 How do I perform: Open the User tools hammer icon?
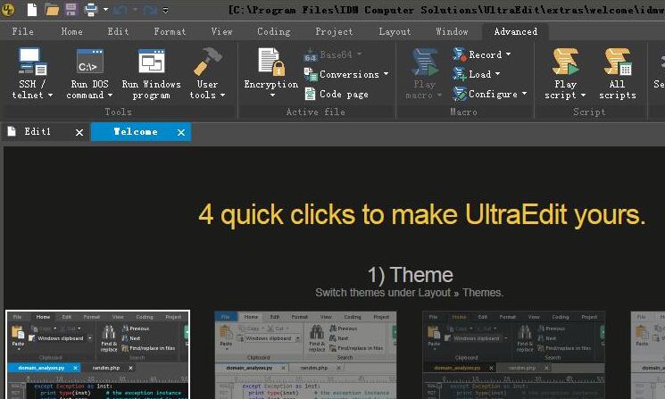(x=207, y=62)
